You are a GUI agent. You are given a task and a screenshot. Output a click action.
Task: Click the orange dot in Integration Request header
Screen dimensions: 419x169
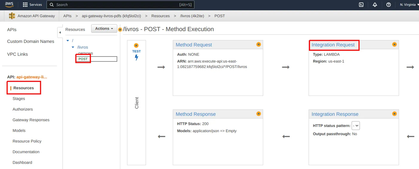pos(394,44)
